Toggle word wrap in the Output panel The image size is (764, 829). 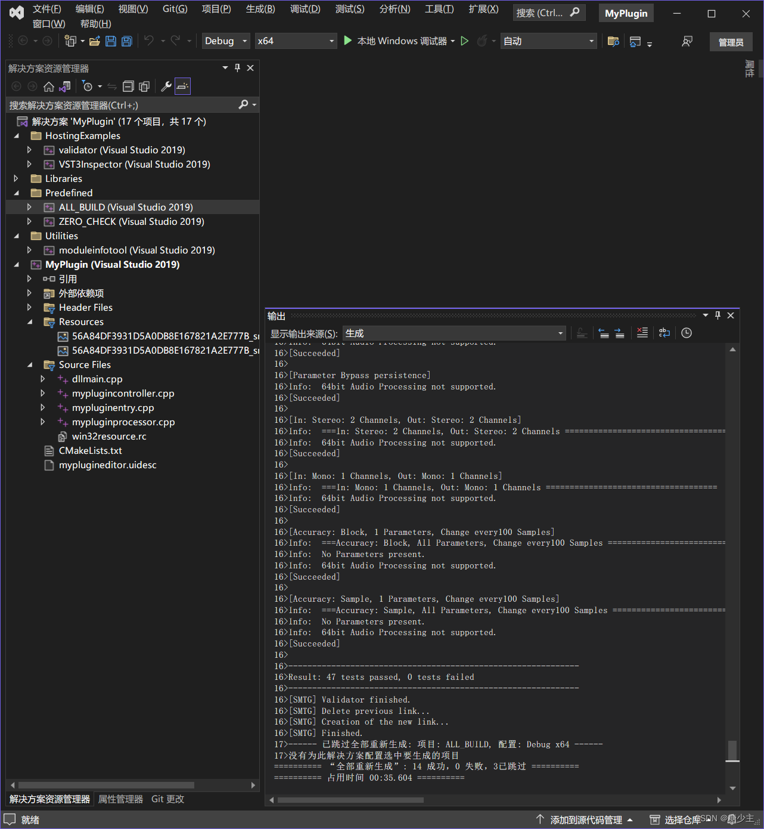click(664, 333)
